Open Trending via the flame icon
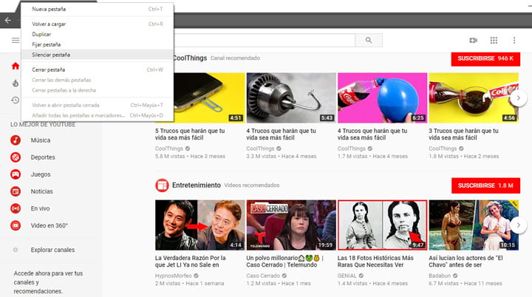The image size is (532, 297). 16,83
